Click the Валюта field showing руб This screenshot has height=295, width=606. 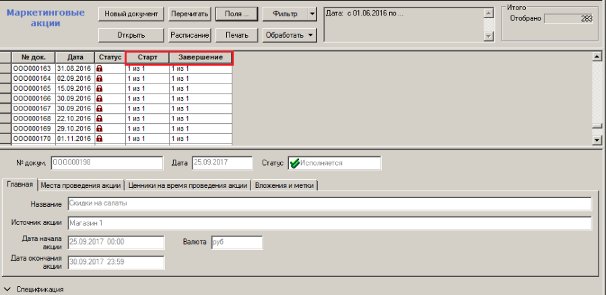pyautogui.click(x=237, y=242)
